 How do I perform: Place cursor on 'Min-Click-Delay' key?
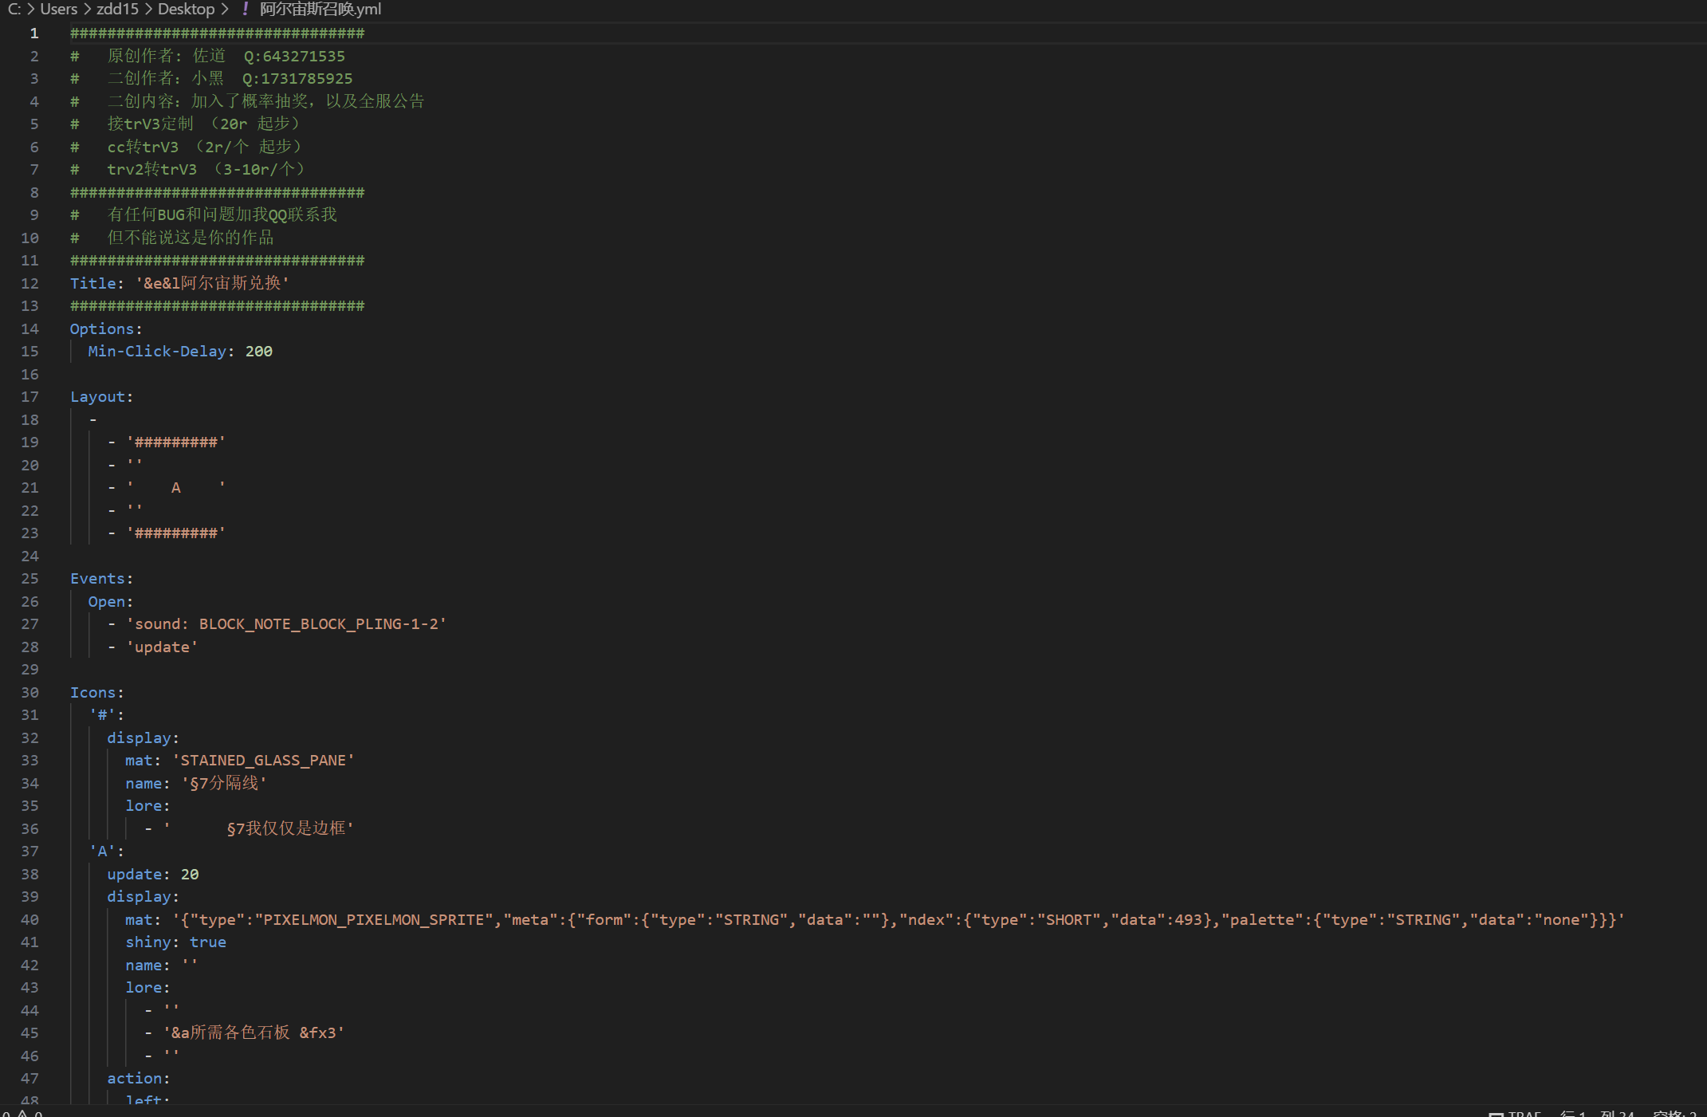pos(157,351)
